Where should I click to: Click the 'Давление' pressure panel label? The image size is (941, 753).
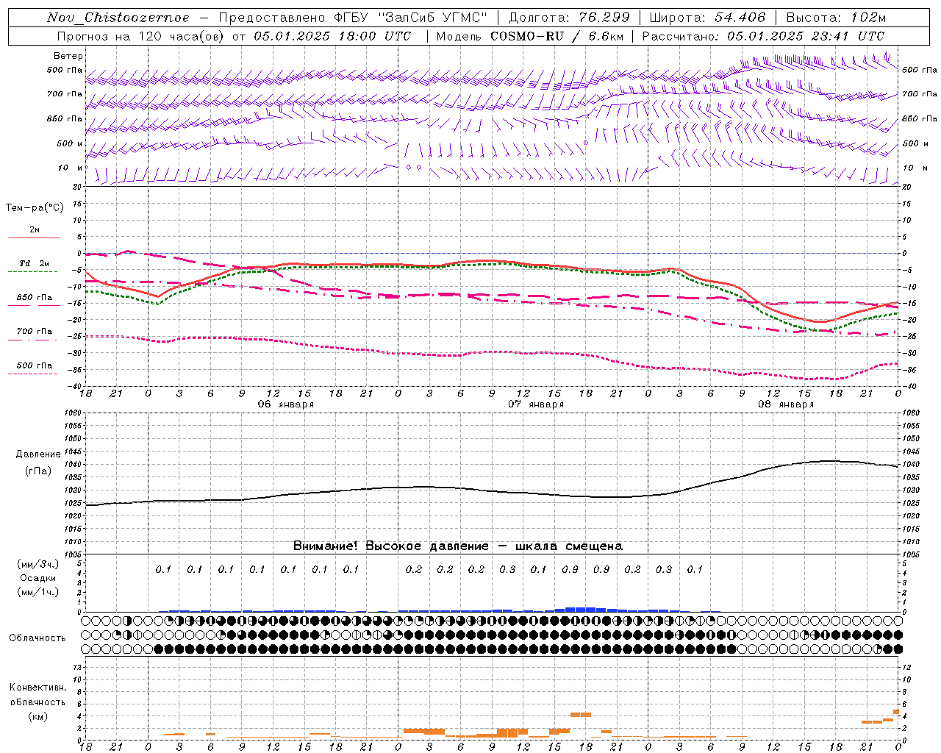37,454
